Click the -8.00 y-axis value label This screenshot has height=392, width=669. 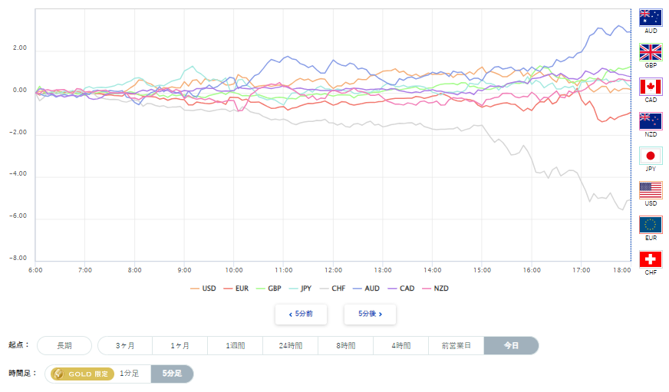tap(18, 258)
